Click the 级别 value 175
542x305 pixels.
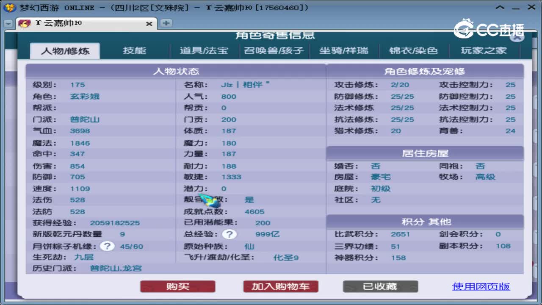(77, 85)
